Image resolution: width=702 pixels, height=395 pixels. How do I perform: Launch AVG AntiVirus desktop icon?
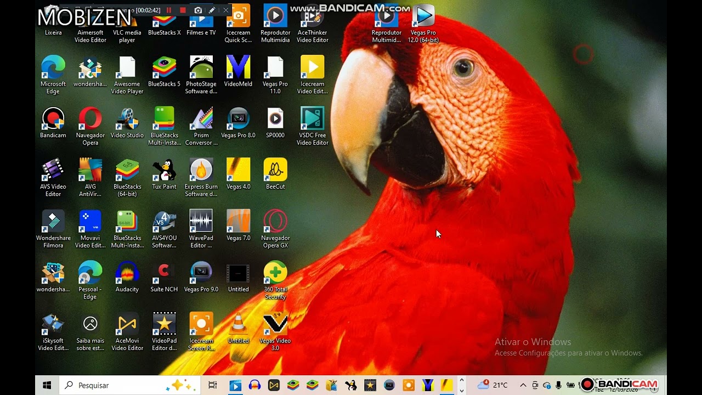point(90,178)
